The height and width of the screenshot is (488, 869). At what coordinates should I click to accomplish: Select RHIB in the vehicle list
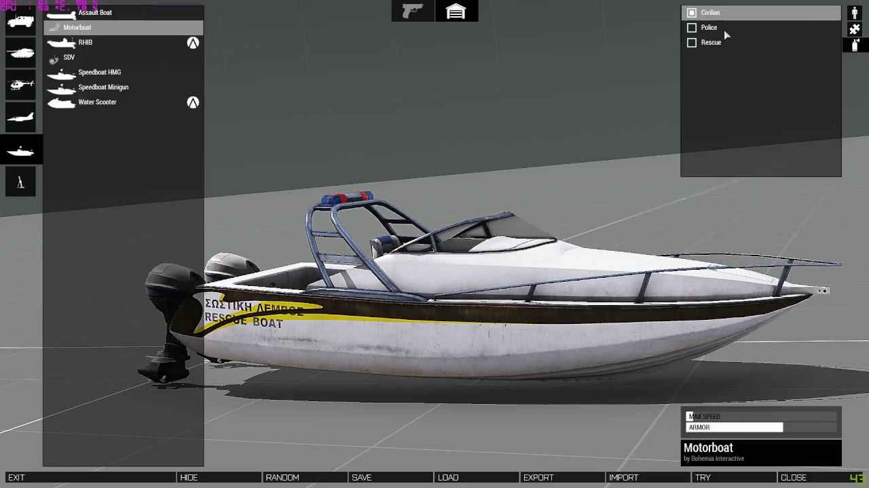pos(123,43)
